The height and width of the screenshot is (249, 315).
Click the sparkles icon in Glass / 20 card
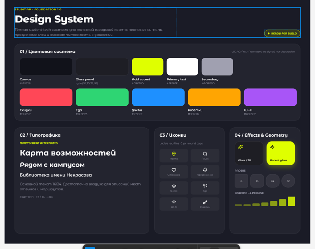coord(240,147)
